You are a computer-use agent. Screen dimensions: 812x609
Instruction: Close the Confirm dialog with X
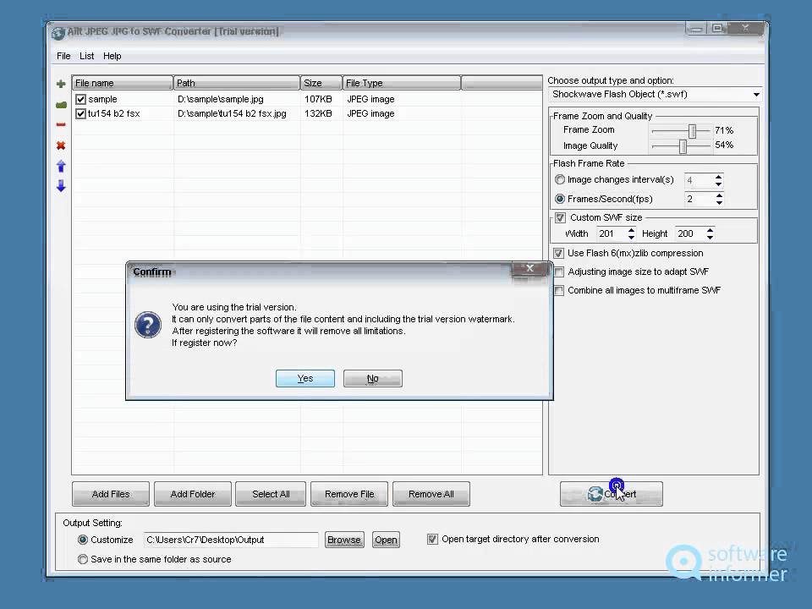pyautogui.click(x=529, y=268)
